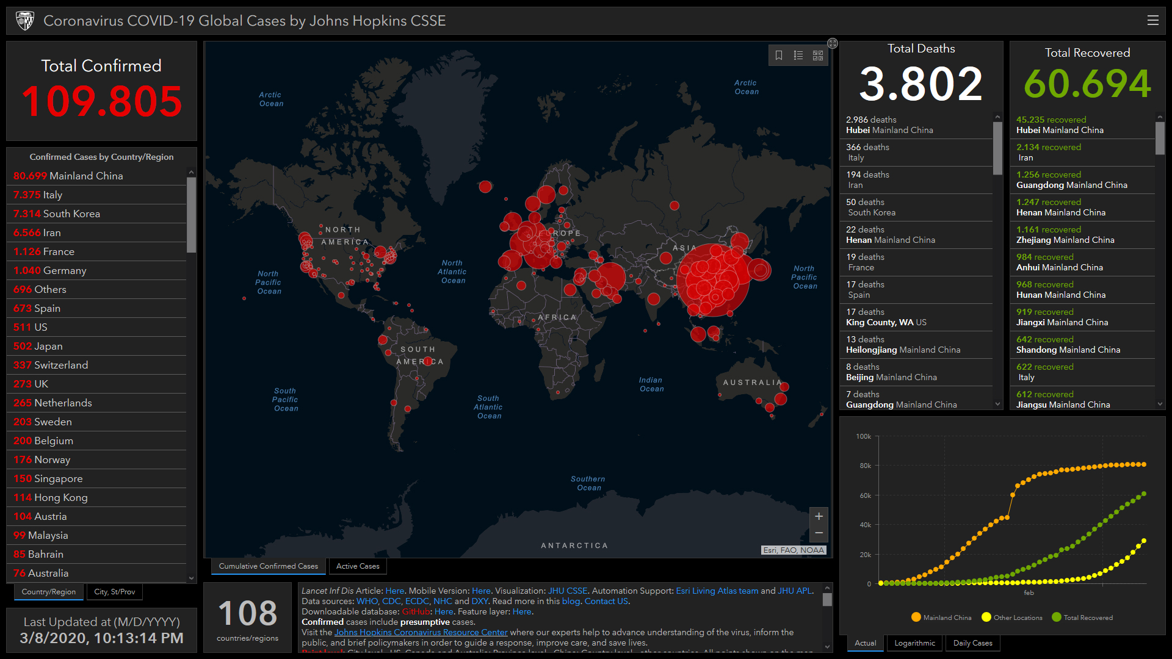Select Singapore in the country list

tap(96, 478)
